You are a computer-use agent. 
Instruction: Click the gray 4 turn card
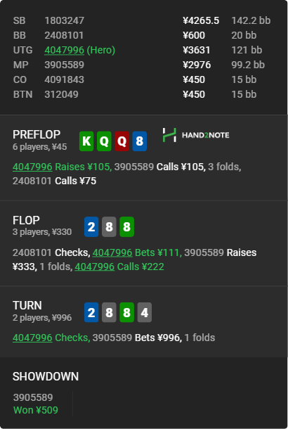coord(145,312)
